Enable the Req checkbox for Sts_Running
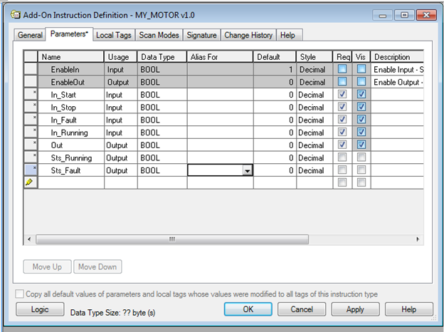 click(343, 157)
